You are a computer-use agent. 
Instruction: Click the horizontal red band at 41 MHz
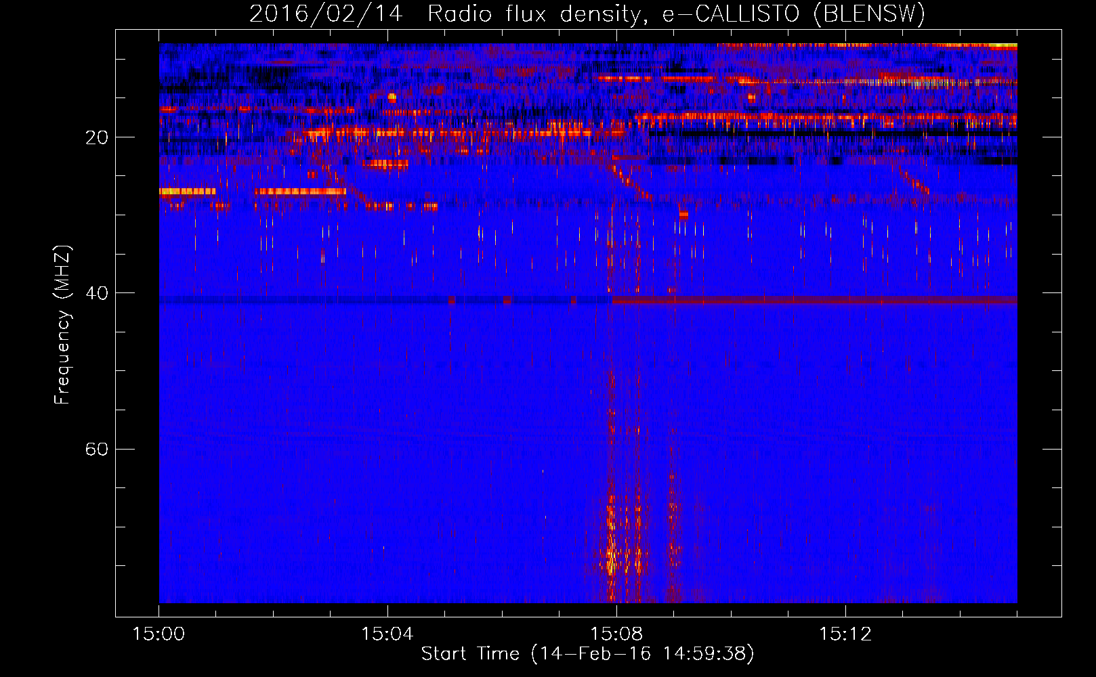(815, 300)
